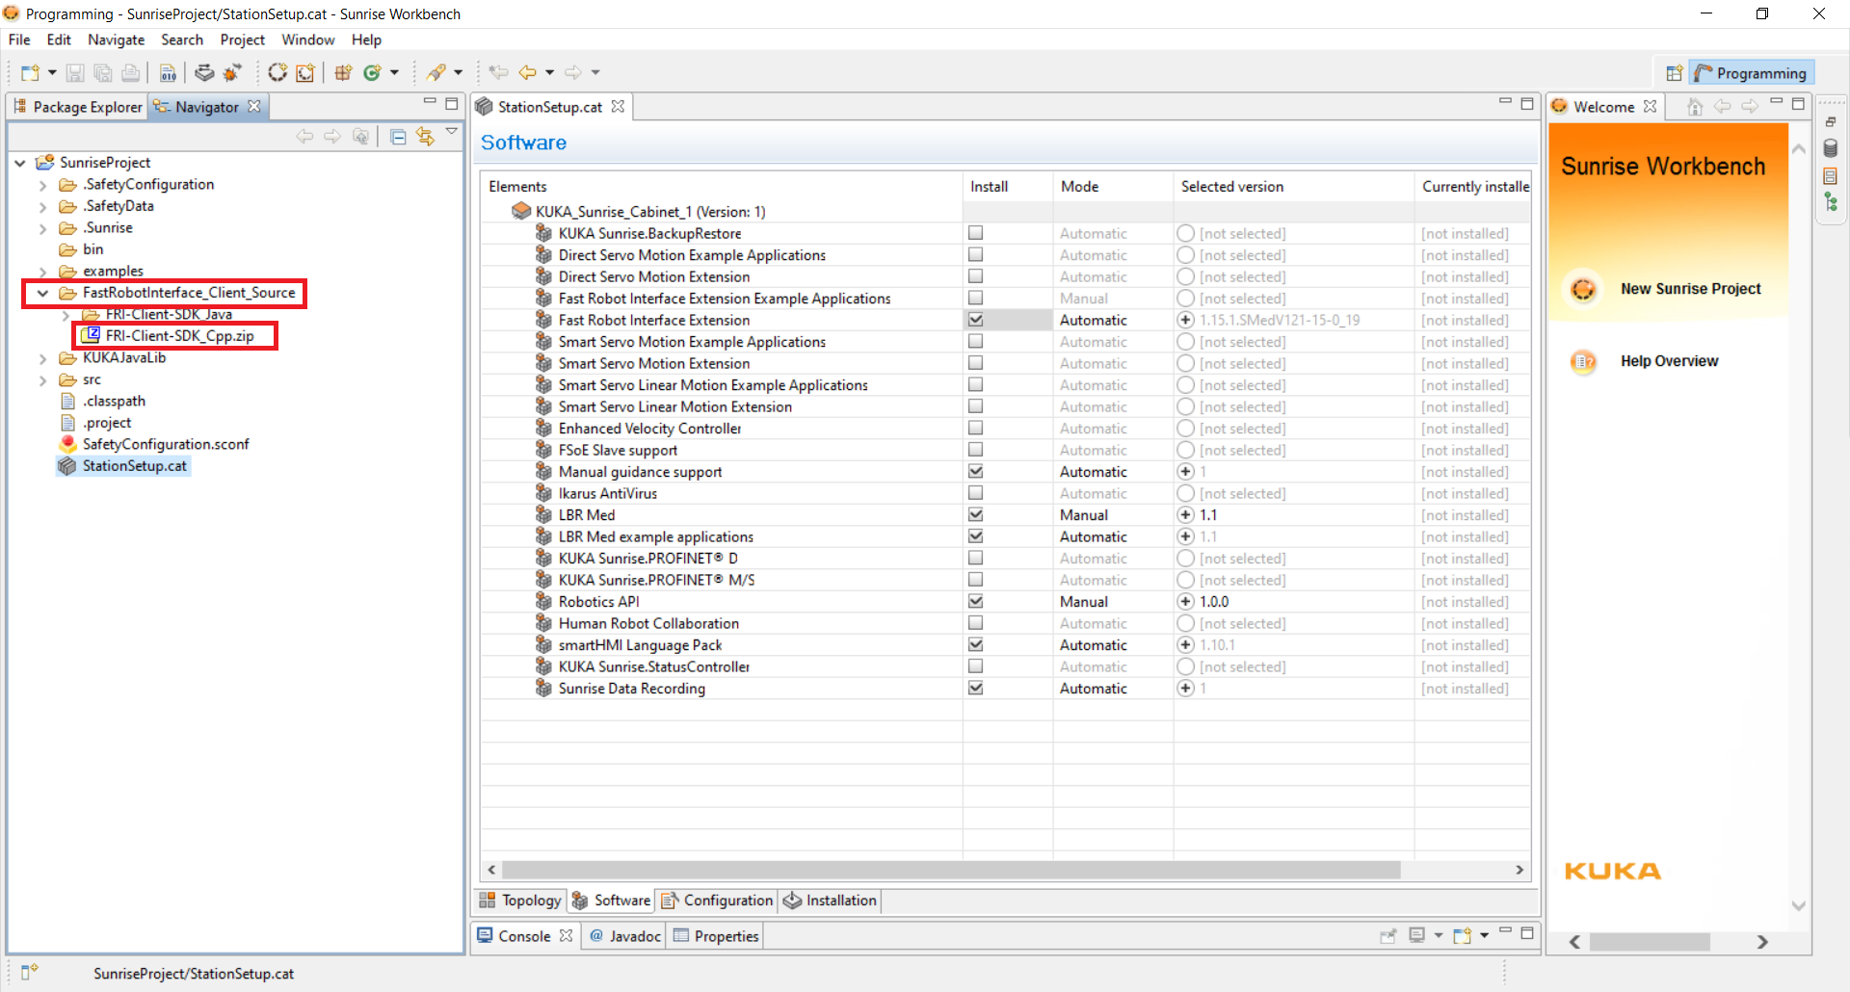Check Smart Servo Motion Extension install box
The height and width of the screenshot is (992, 1850).
(x=976, y=363)
